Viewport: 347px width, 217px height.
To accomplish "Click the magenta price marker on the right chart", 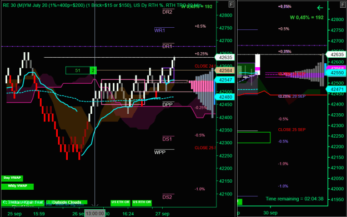I will point(336,68).
